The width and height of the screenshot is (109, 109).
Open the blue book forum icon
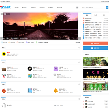pos(30,91)
